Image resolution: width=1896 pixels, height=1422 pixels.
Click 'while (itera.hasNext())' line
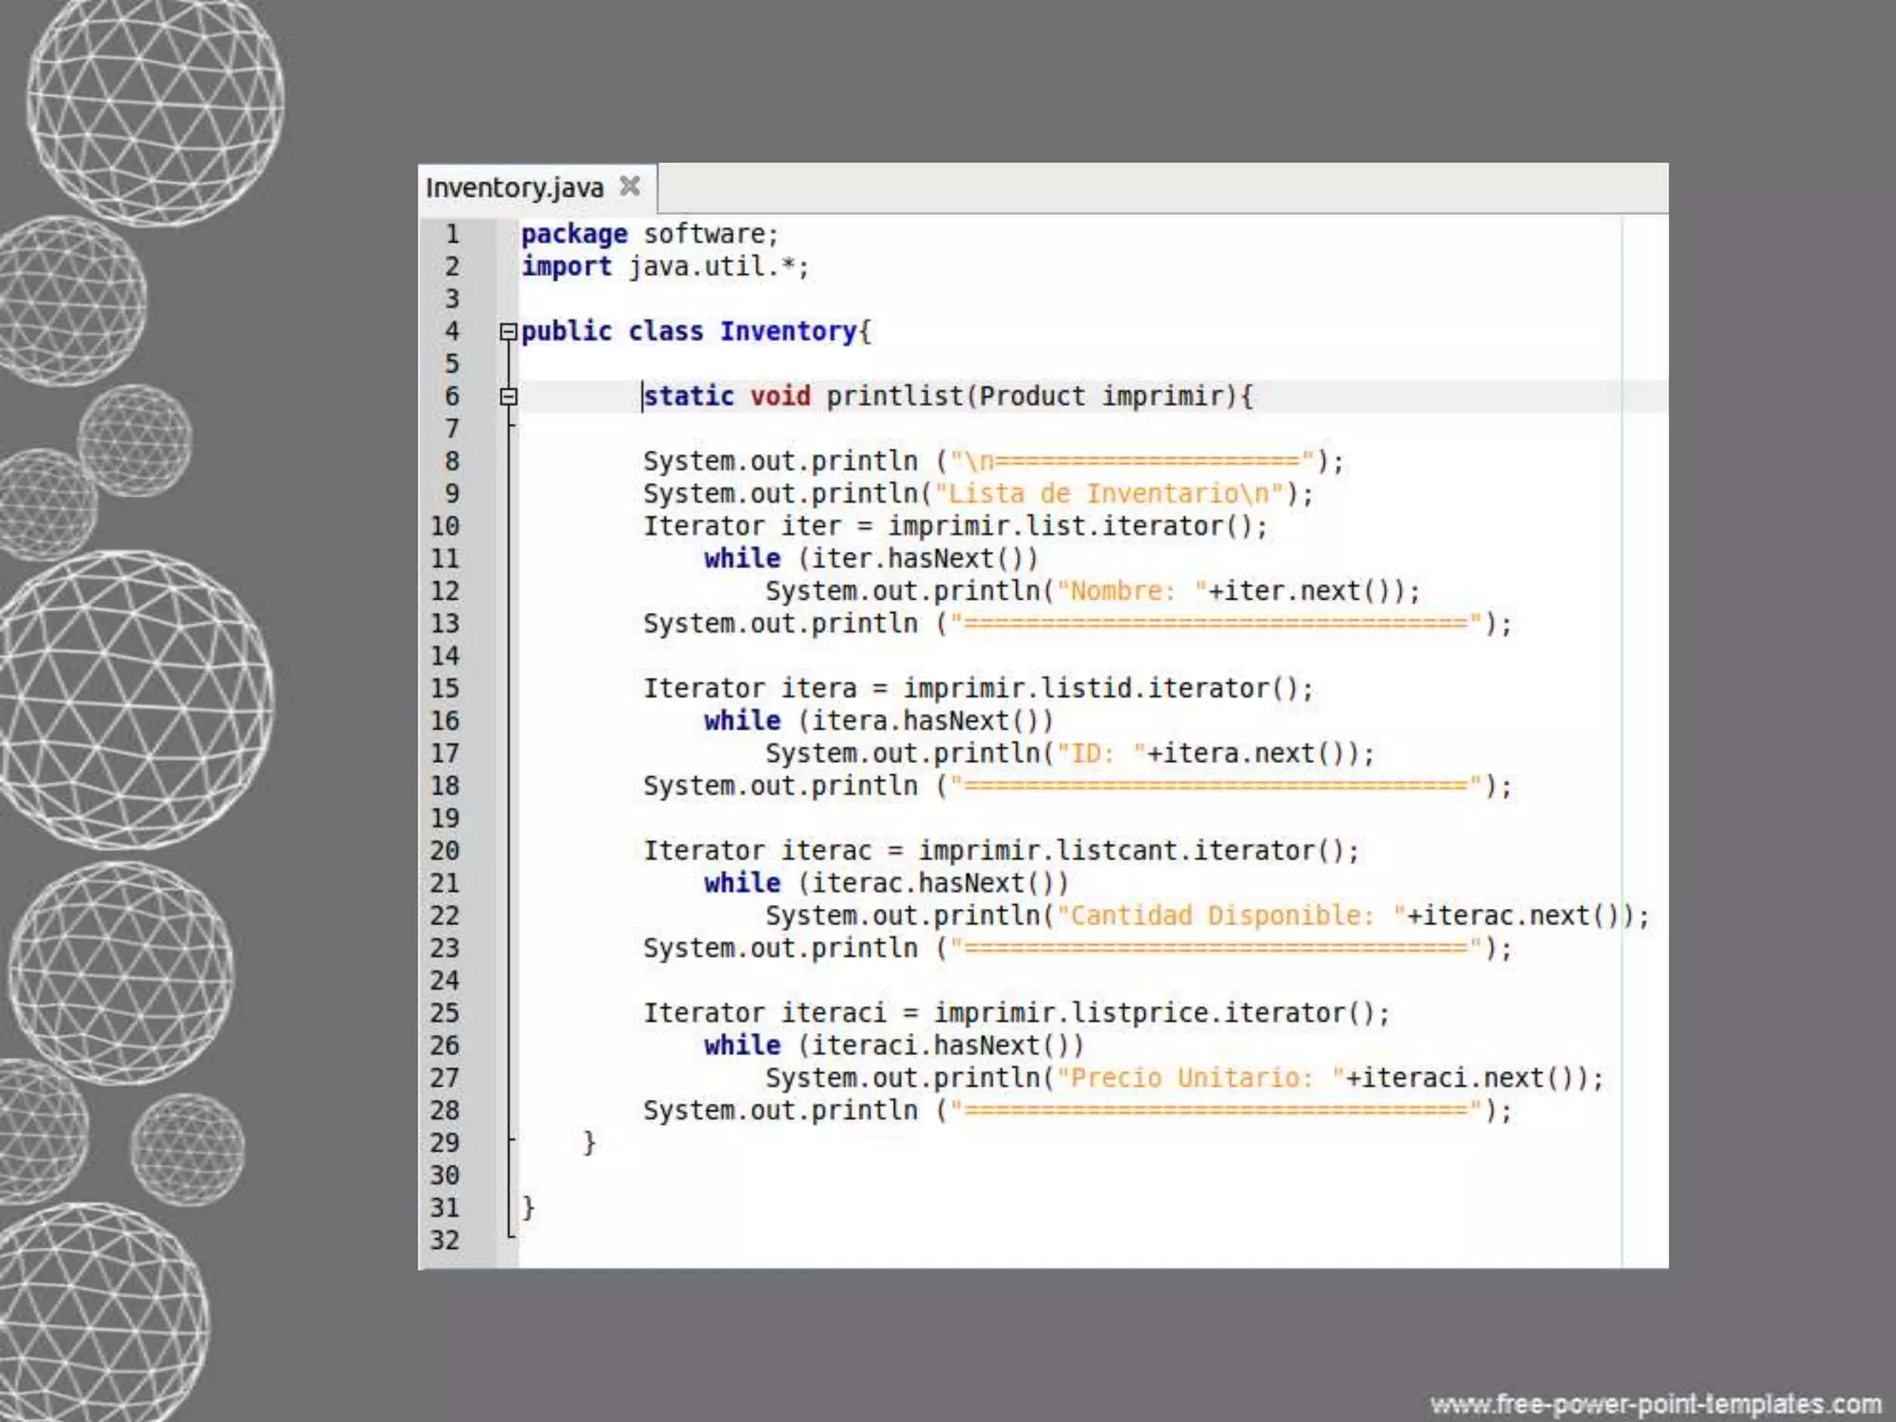(879, 720)
